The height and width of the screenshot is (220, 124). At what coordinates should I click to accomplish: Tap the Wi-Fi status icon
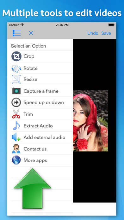pyautogui.click(x=22, y=25)
